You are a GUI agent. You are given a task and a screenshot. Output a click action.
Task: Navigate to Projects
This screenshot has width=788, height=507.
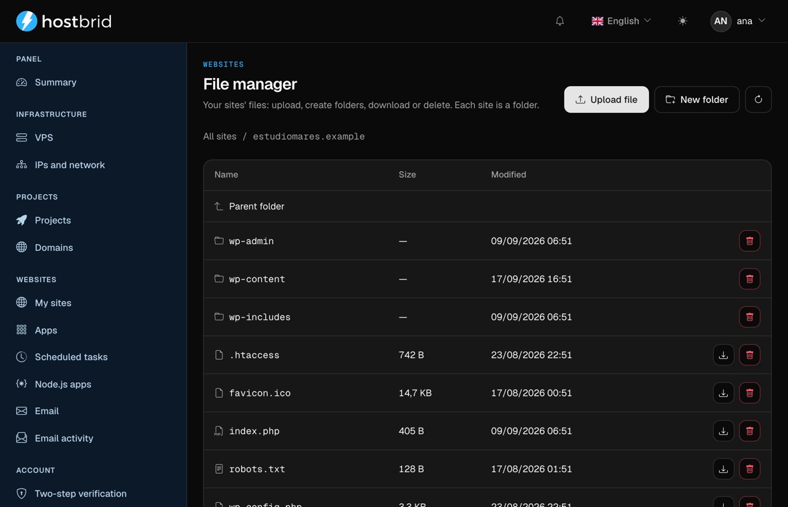point(53,220)
